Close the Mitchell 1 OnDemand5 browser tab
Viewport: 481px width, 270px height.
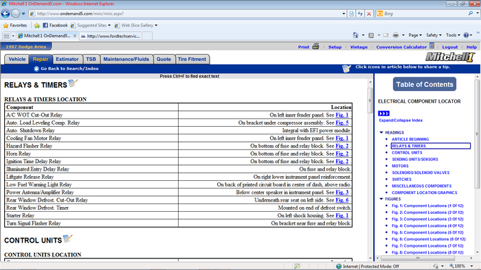tap(75, 36)
